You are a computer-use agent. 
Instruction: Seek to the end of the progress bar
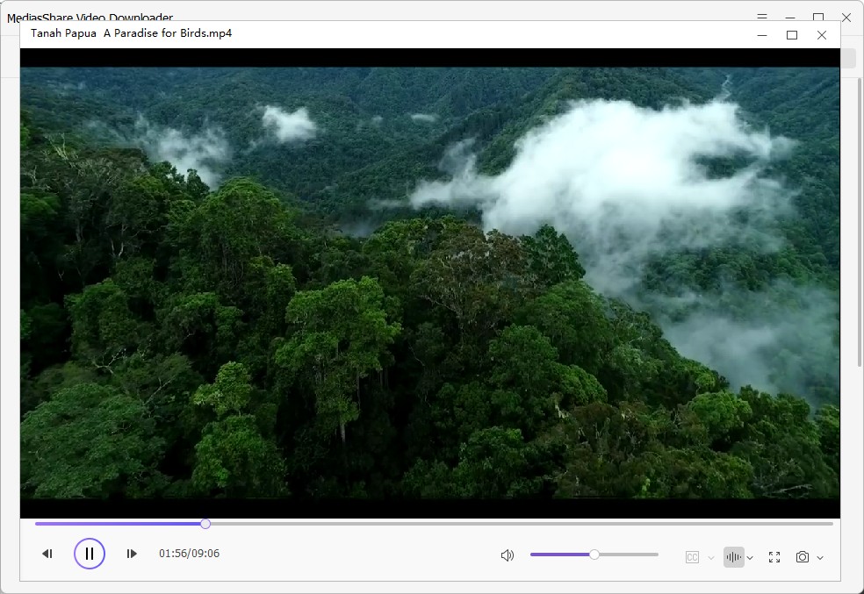(x=830, y=524)
